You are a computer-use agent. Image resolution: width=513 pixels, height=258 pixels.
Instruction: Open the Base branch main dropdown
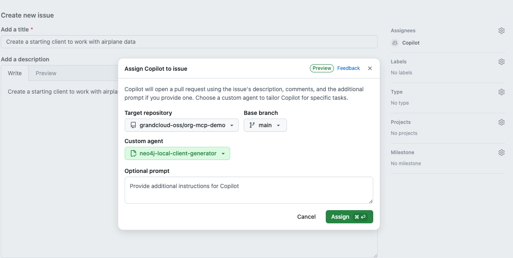tap(265, 125)
